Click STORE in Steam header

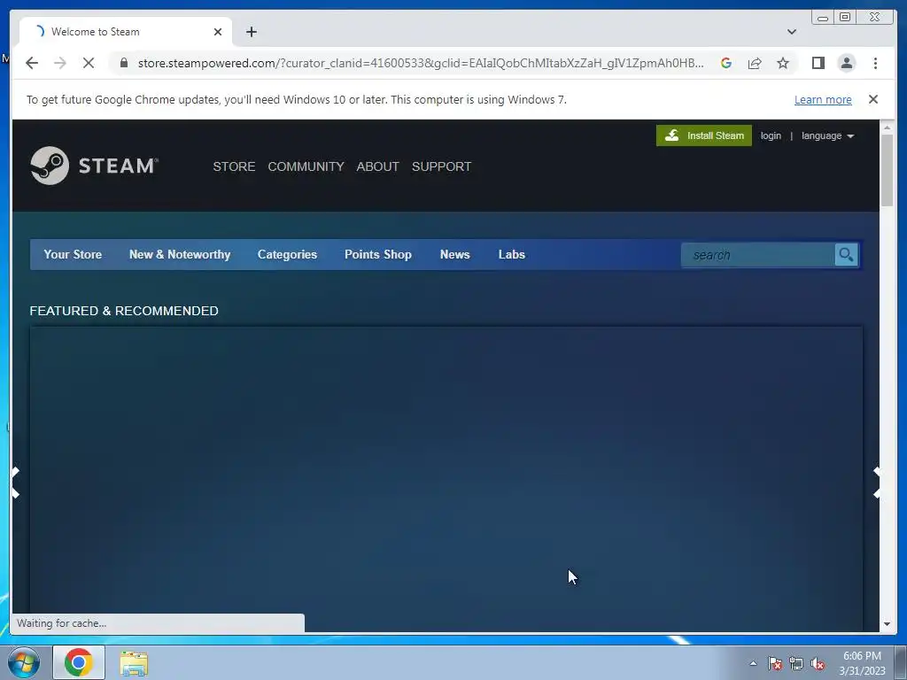234,166
